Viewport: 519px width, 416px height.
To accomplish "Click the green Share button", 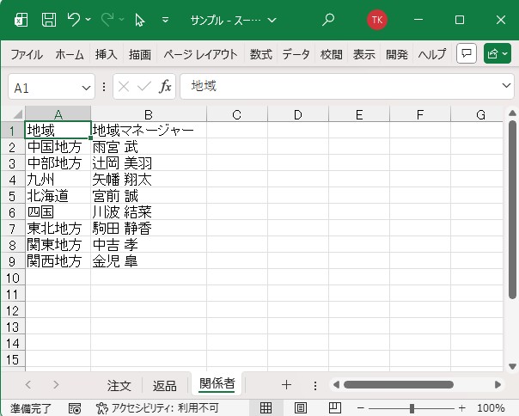I will point(497,54).
